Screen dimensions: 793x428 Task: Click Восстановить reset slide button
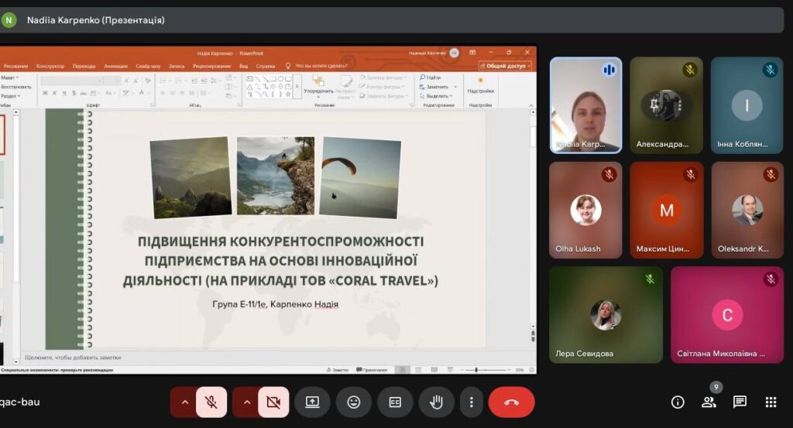click(x=15, y=87)
